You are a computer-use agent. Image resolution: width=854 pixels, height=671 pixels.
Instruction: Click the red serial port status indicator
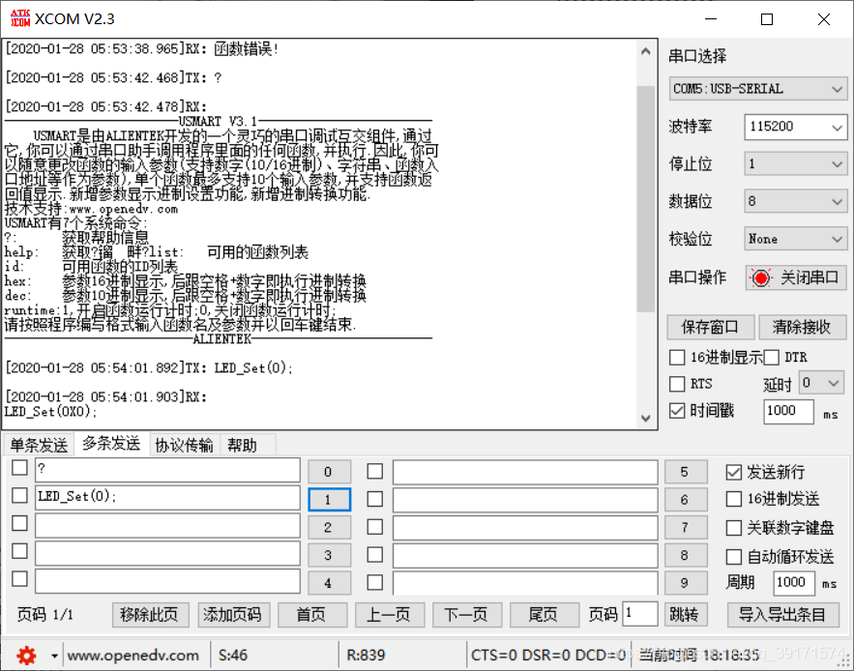[761, 277]
